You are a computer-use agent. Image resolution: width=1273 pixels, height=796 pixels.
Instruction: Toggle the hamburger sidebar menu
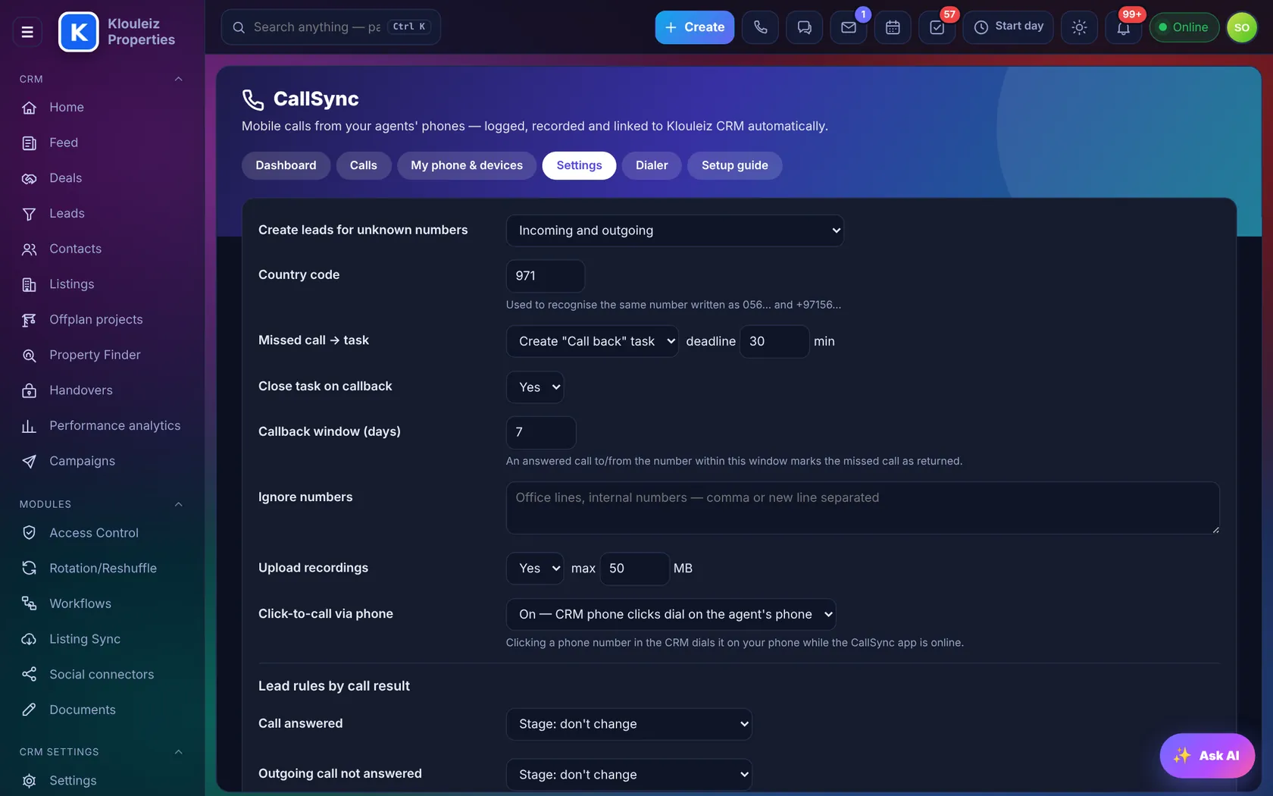(x=27, y=32)
